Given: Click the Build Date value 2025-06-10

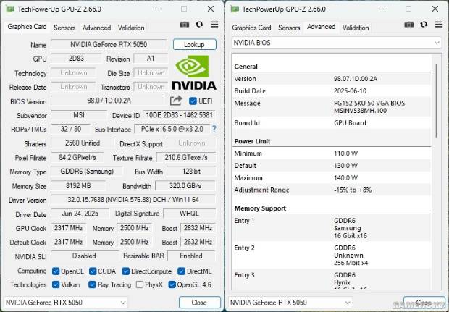Looking at the screenshot, I should [350, 91].
